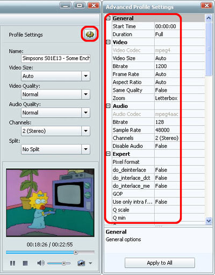Select the Video Codec row

click(159, 50)
